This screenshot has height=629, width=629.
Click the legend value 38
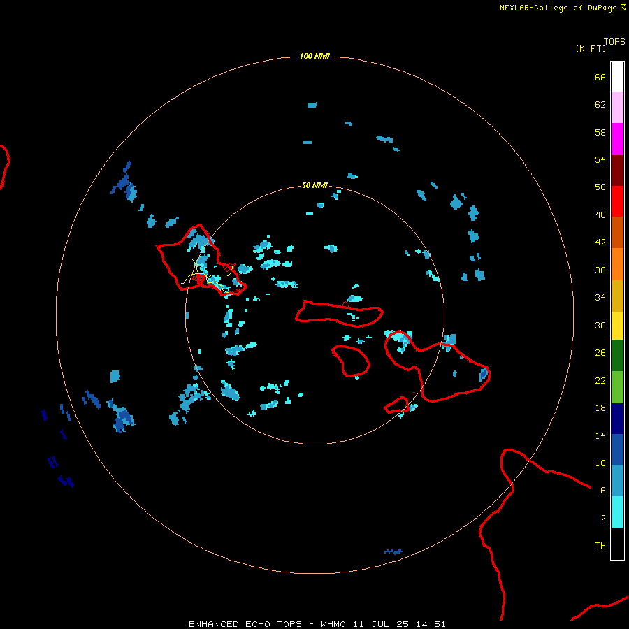(600, 270)
